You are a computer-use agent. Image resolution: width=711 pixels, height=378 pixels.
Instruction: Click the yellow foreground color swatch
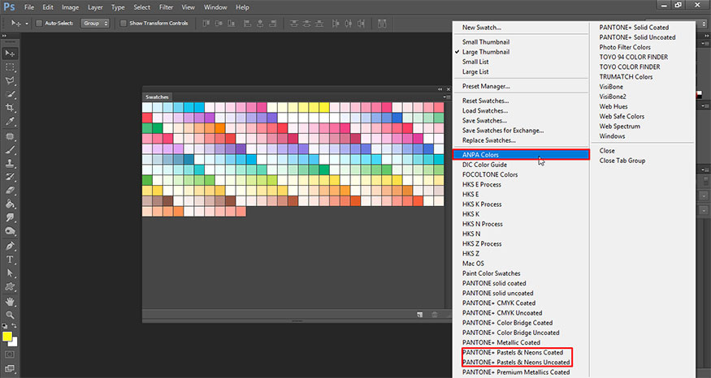[7, 335]
